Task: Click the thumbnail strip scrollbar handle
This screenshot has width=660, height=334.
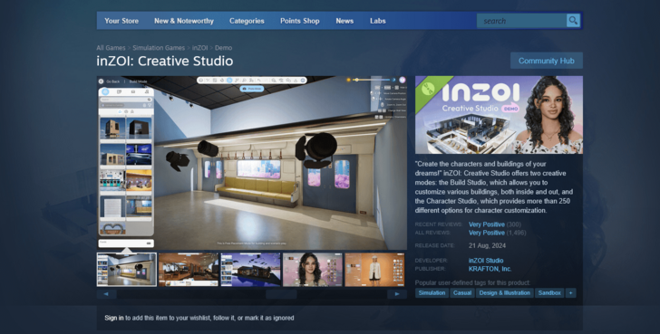Action: click(281, 294)
